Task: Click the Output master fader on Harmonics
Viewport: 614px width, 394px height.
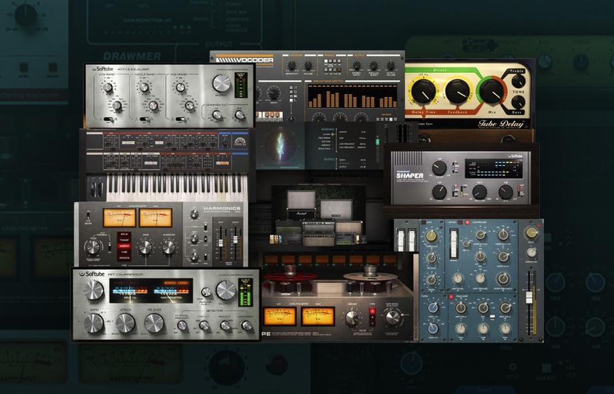Action: coord(235,240)
